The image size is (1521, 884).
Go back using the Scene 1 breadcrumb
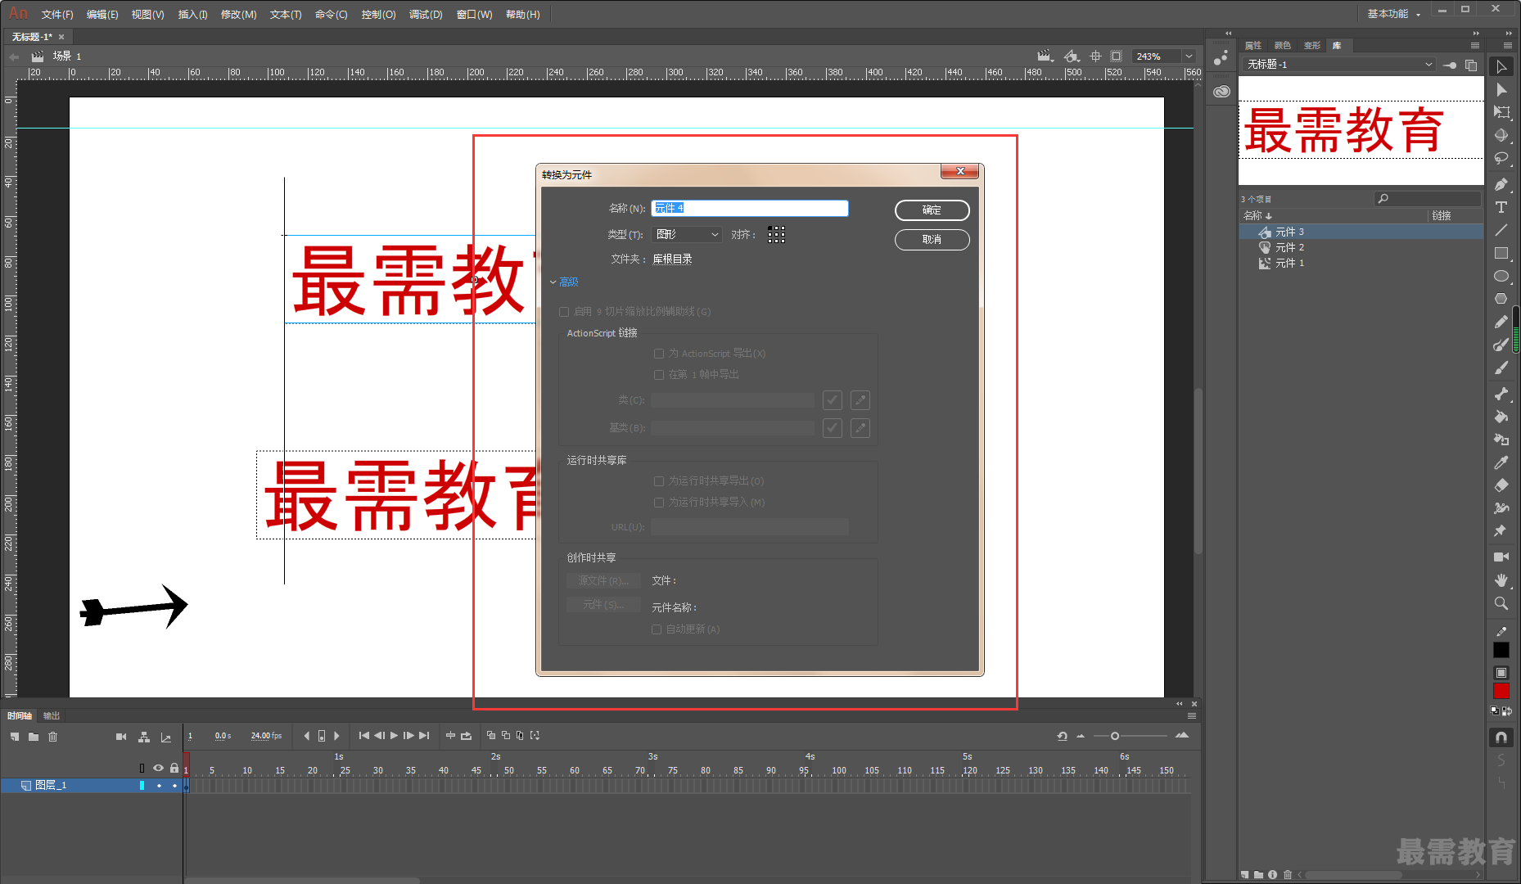tap(67, 56)
